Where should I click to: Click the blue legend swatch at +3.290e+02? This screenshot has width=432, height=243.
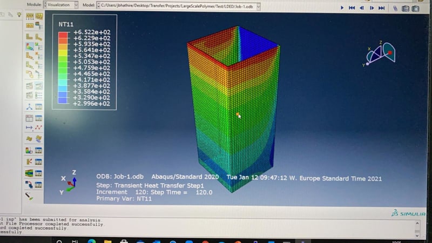[x=63, y=100]
